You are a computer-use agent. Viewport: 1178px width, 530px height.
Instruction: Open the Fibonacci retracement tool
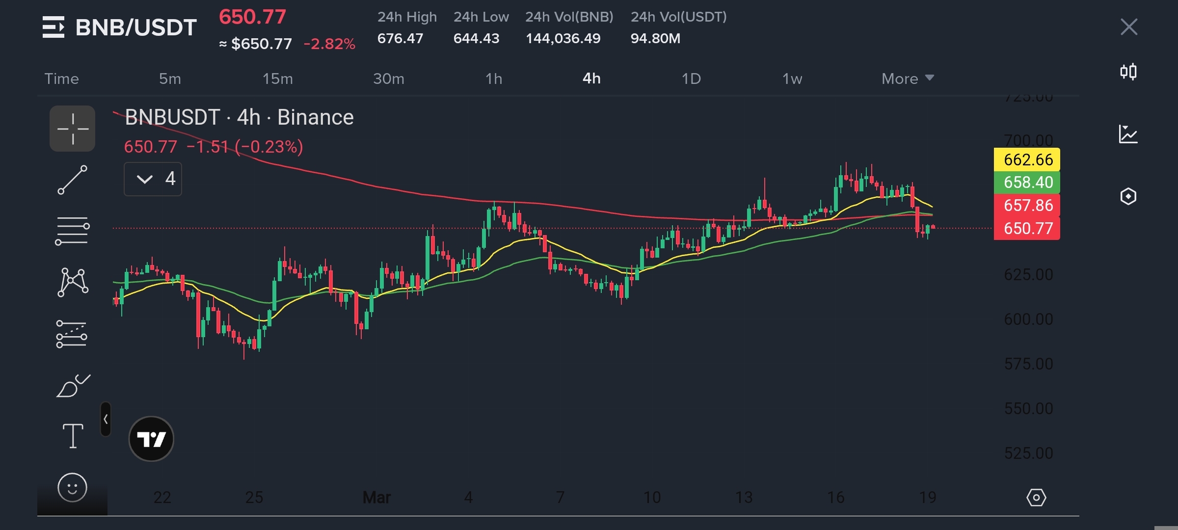coord(72,231)
